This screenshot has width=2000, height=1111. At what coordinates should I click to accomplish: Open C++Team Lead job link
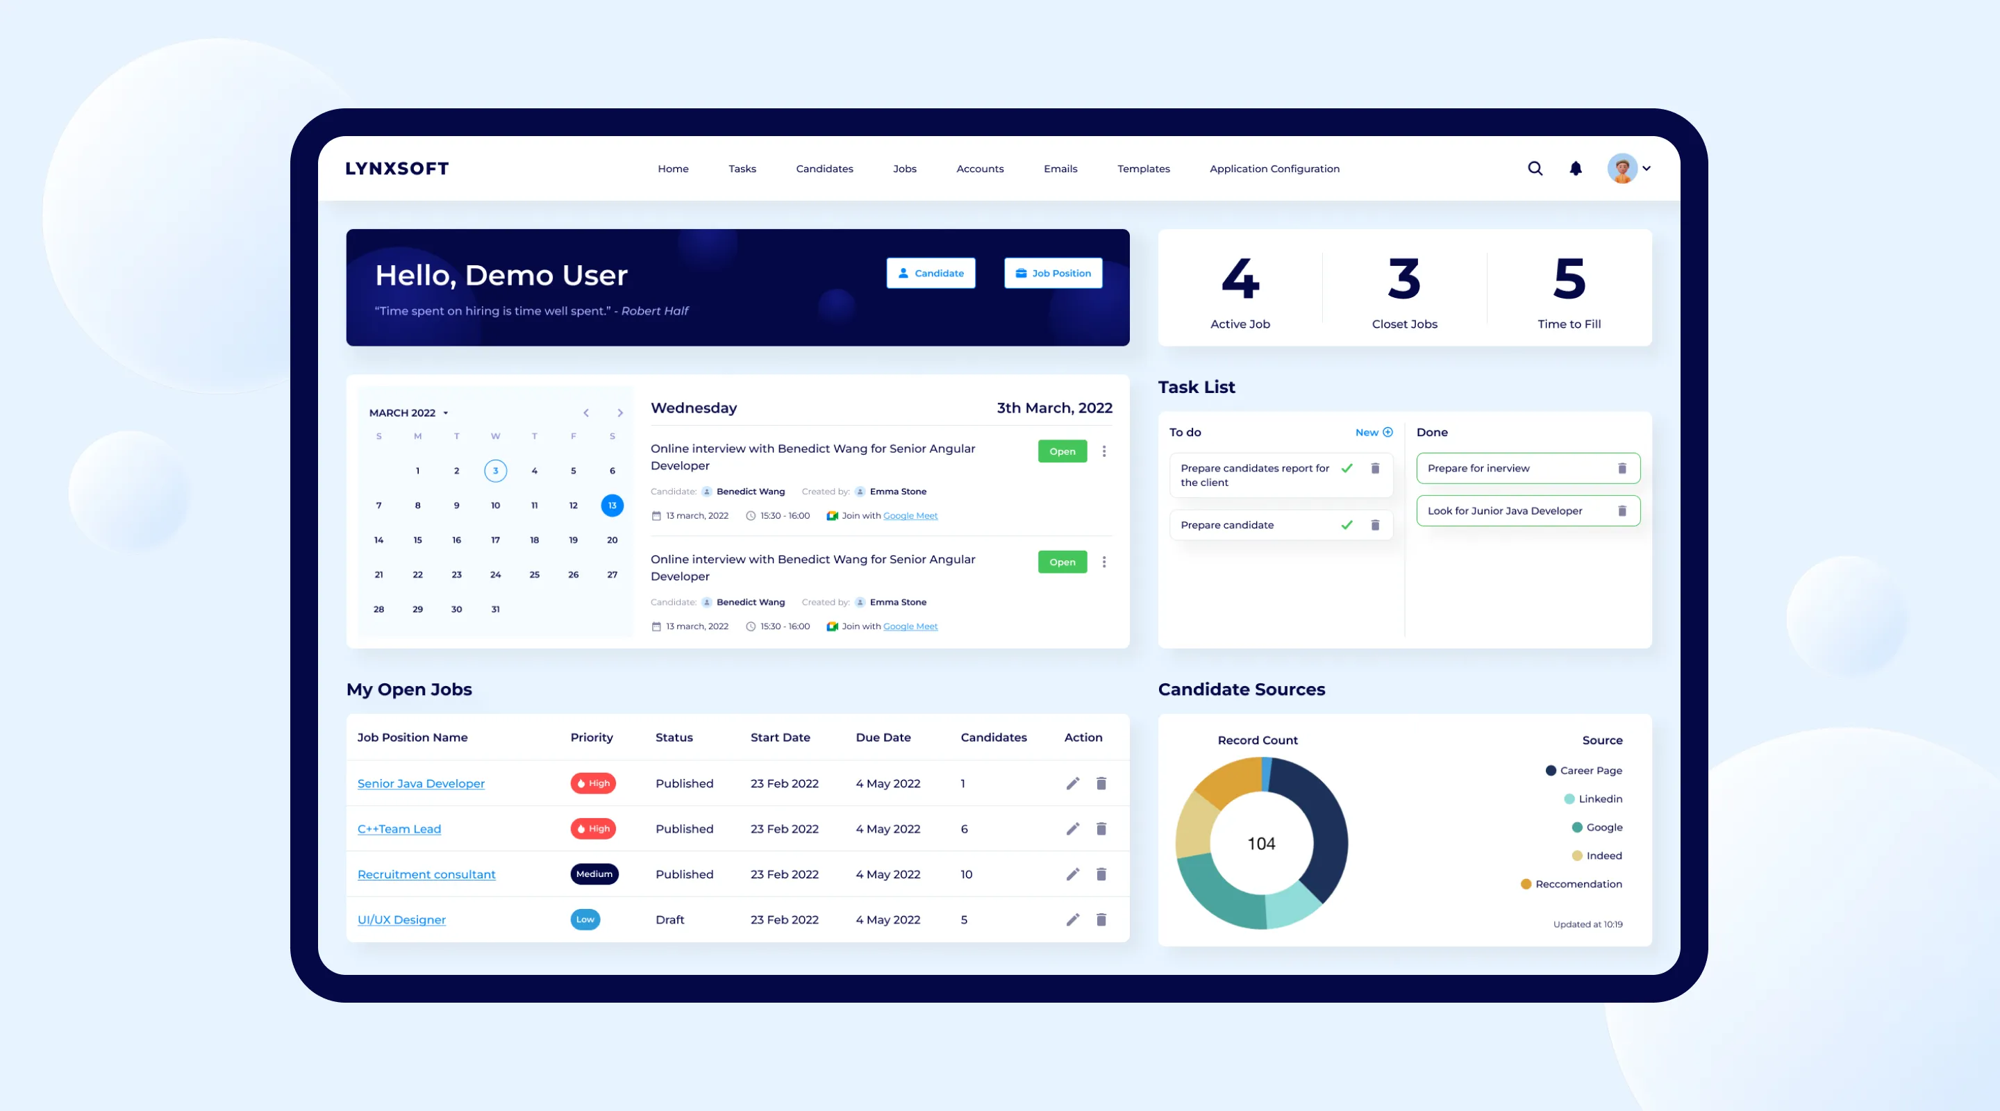click(399, 828)
